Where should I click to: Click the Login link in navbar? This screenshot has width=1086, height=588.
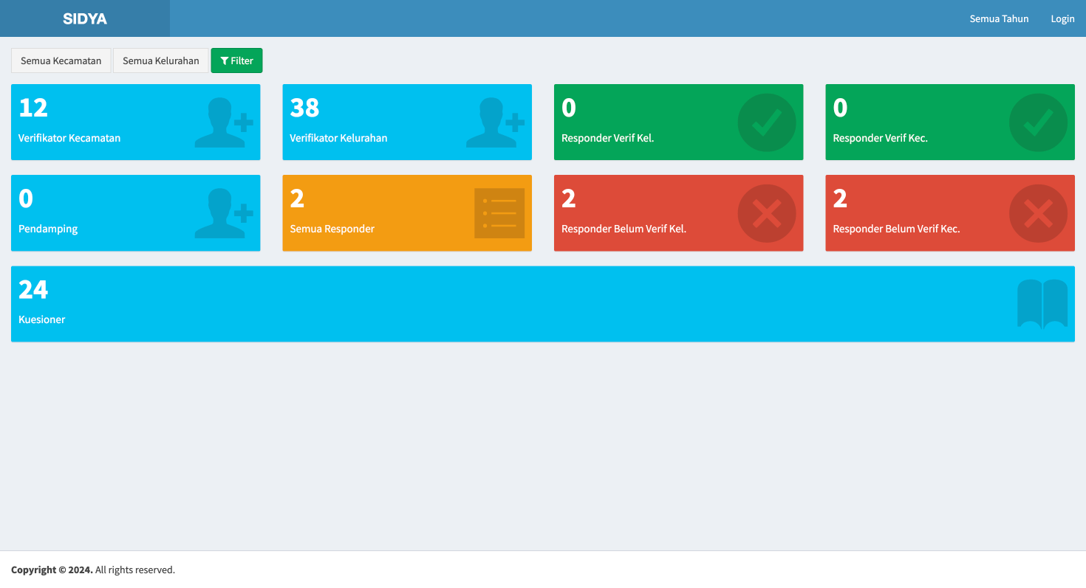[x=1062, y=18]
